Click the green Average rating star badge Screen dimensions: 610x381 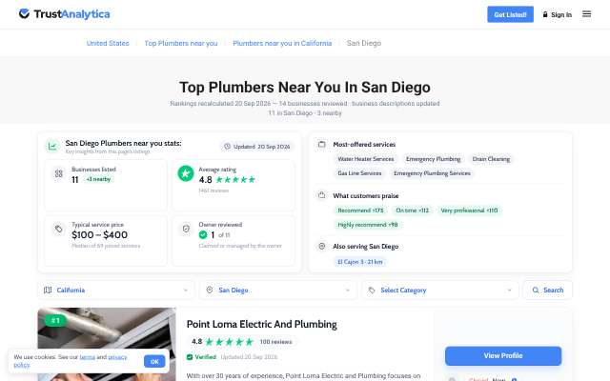click(186, 173)
